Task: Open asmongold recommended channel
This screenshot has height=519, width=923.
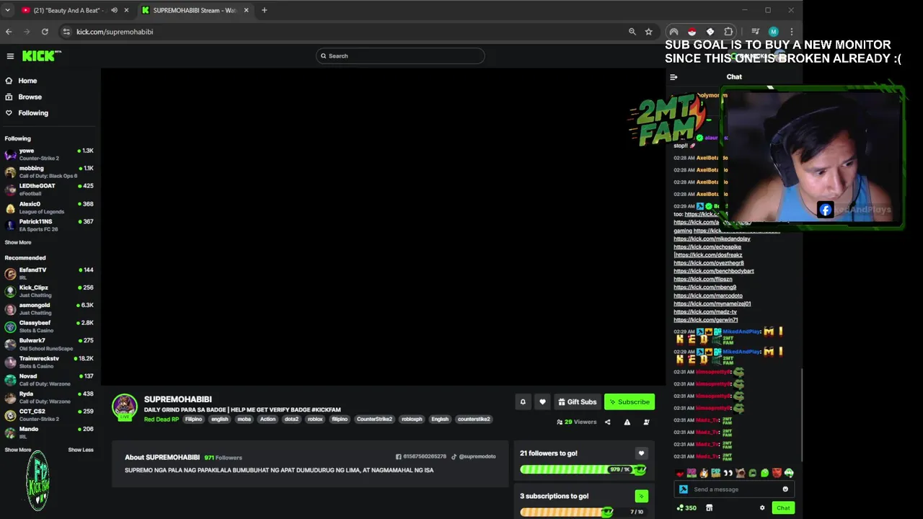Action: point(49,309)
